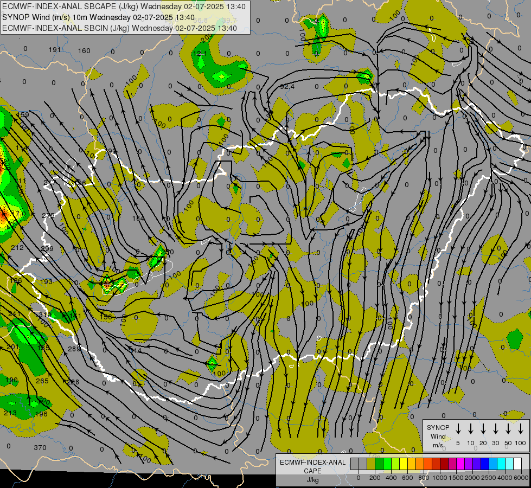
Task: Pick the olive swatch in CAPE legend
Action: tap(371, 464)
